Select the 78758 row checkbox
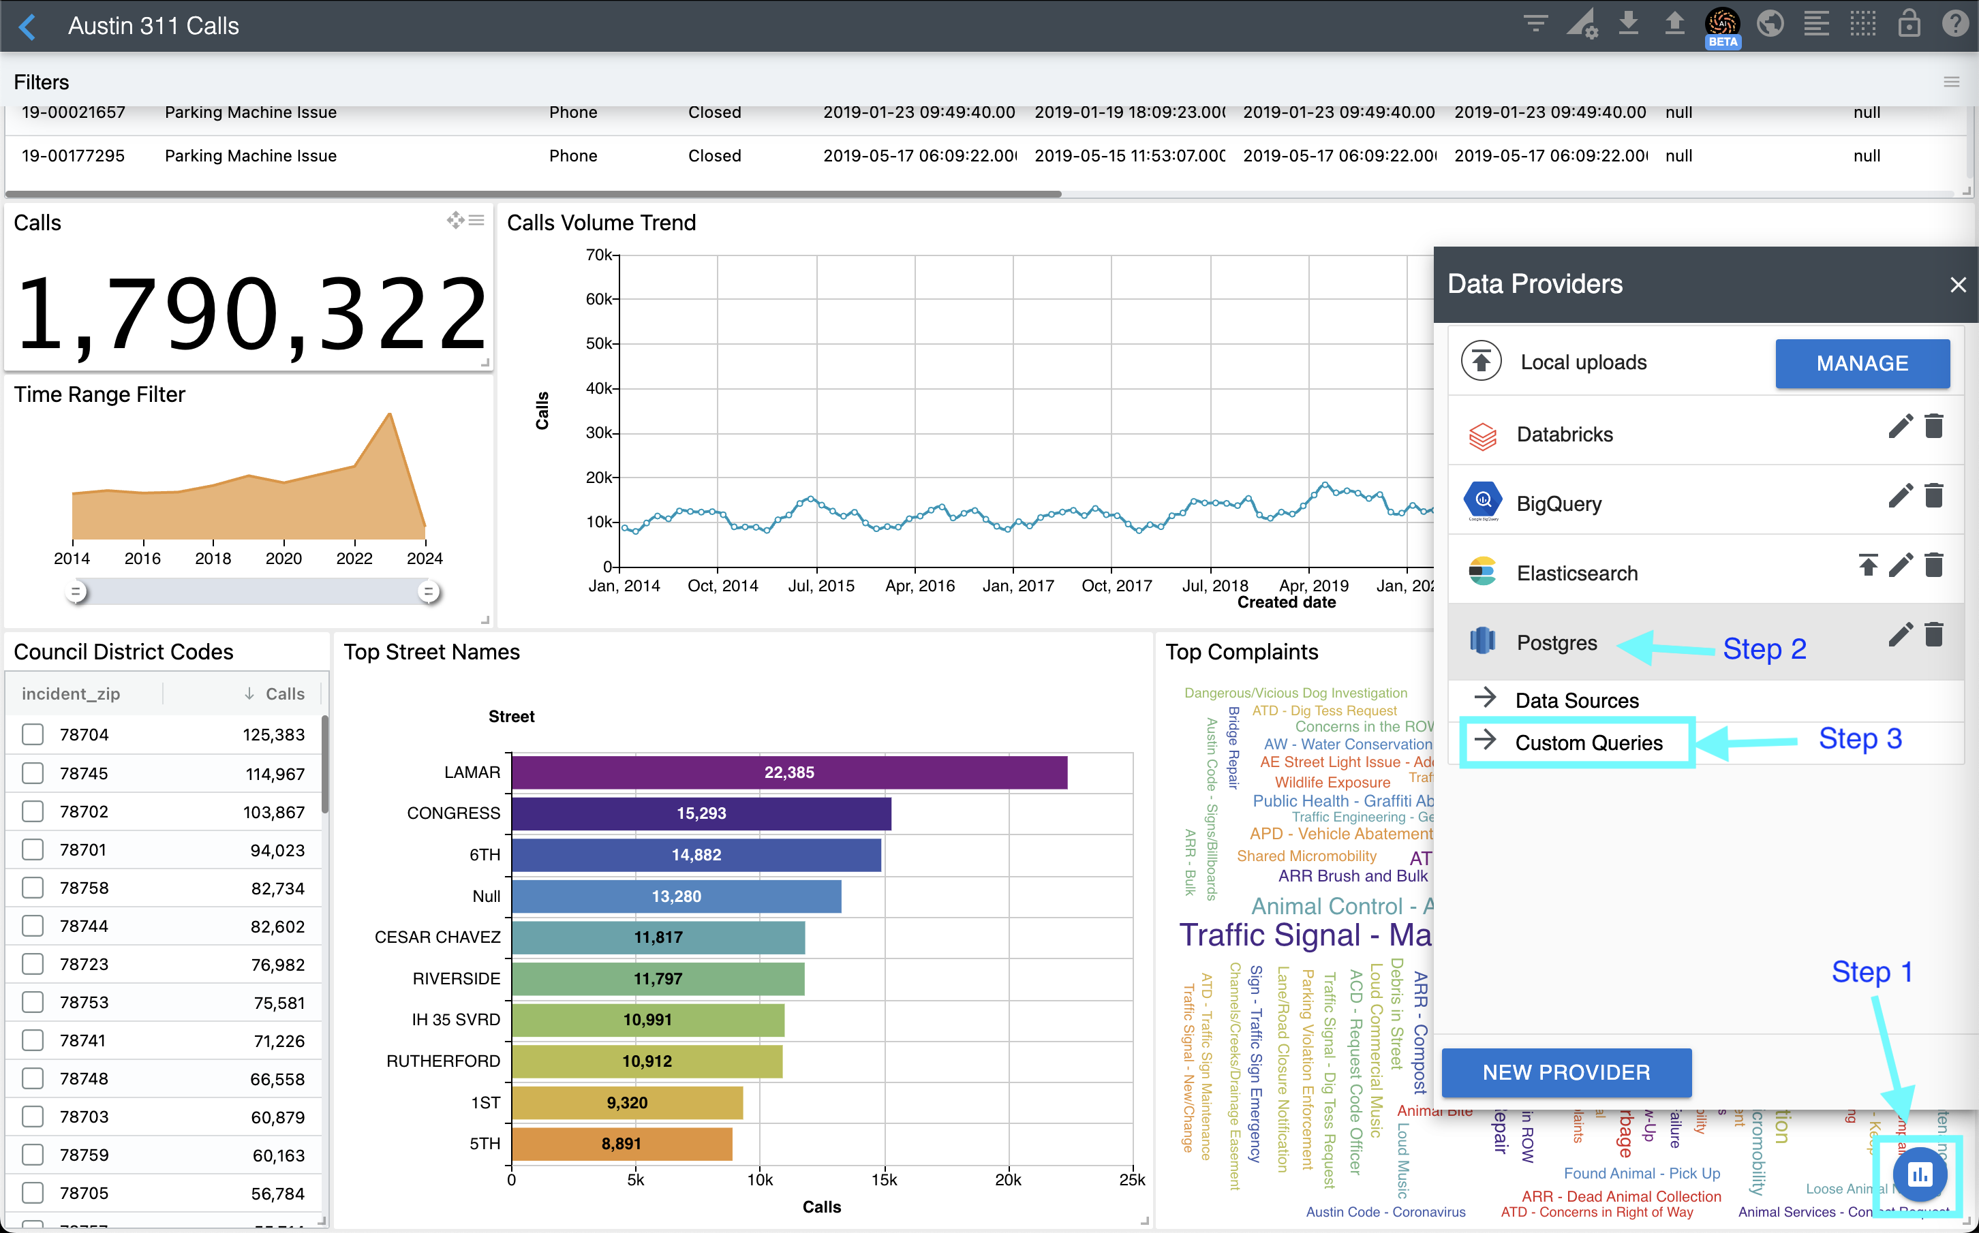The height and width of the screenshot is (1233, 1979). (33, 887)
